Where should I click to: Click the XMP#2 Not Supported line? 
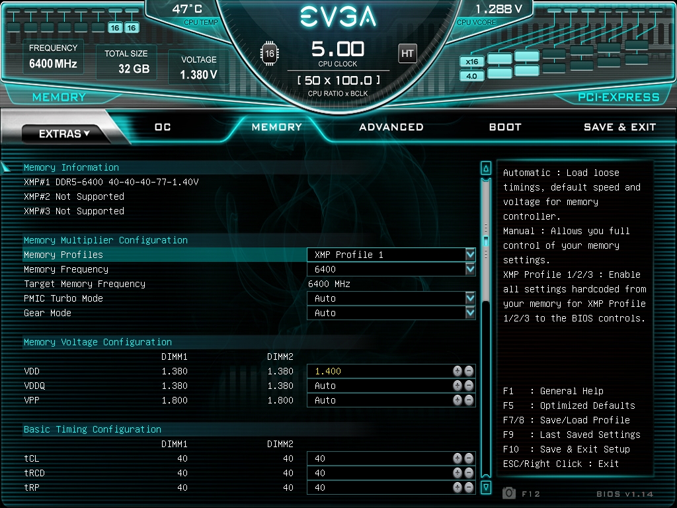[74, 196]
